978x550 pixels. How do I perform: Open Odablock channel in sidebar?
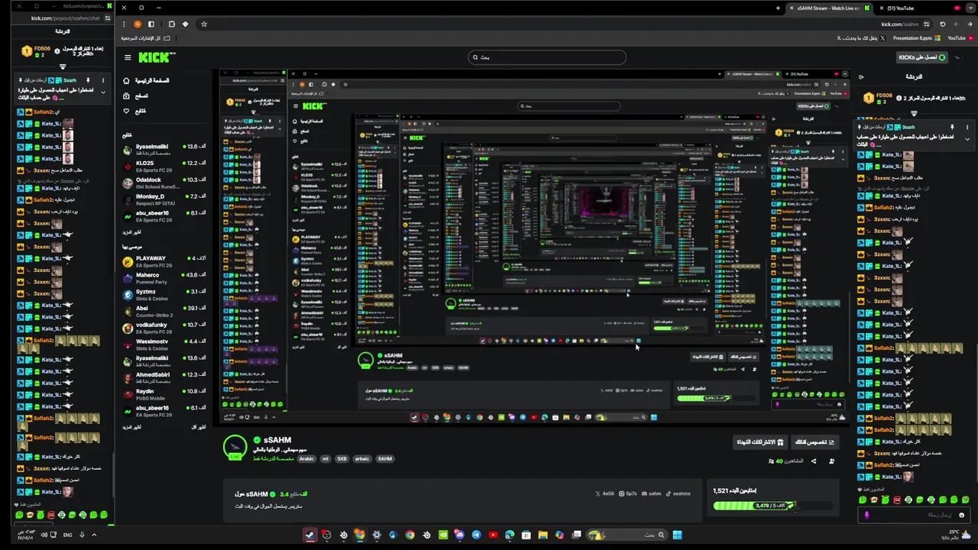(x=164, y=183)
